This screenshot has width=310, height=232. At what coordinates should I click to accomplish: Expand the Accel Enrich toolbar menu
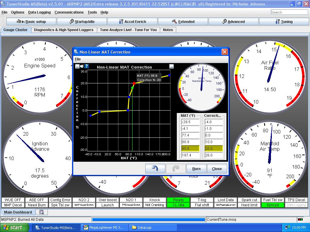point(132,22)
